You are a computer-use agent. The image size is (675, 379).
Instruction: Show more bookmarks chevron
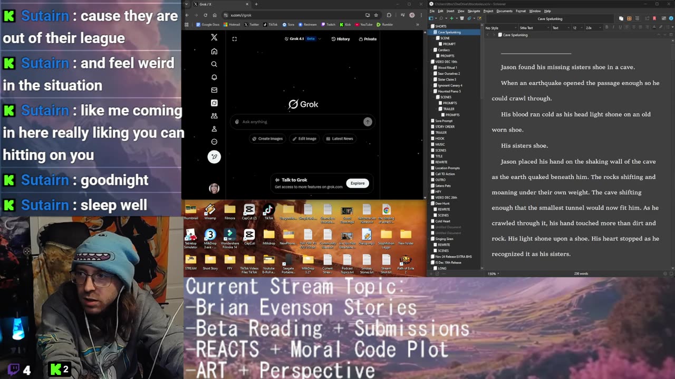click(418, 24)
